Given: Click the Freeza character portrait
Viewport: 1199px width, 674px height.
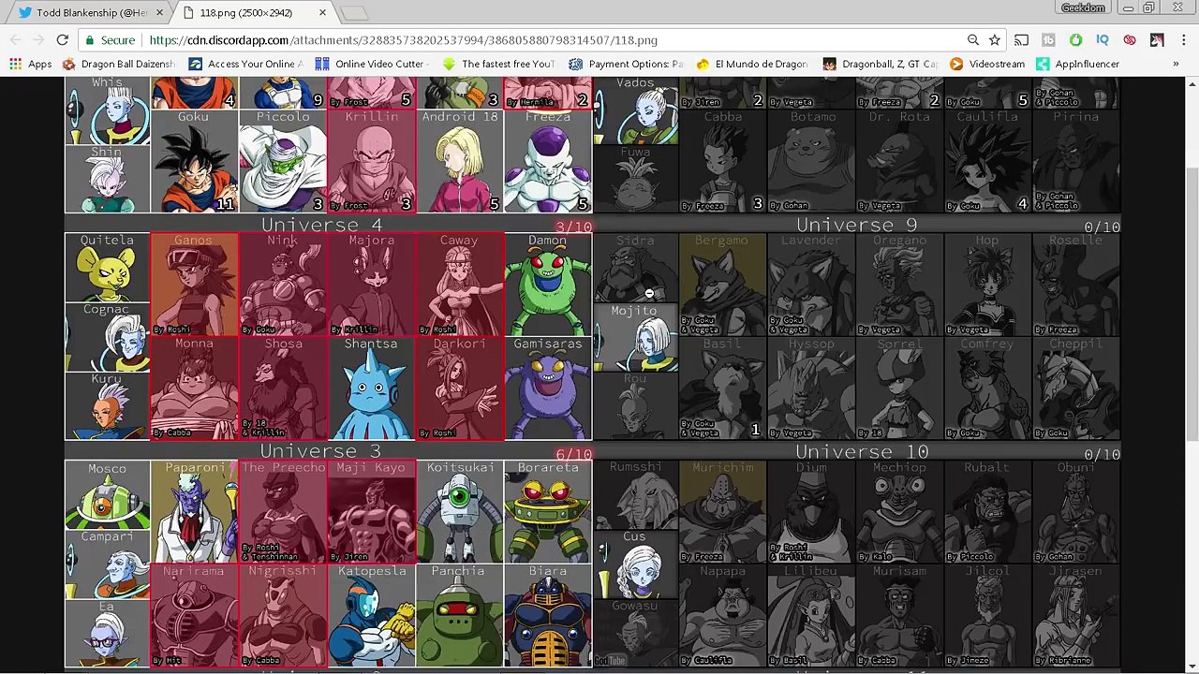Looking at the screenshot, I should [548, 162].
